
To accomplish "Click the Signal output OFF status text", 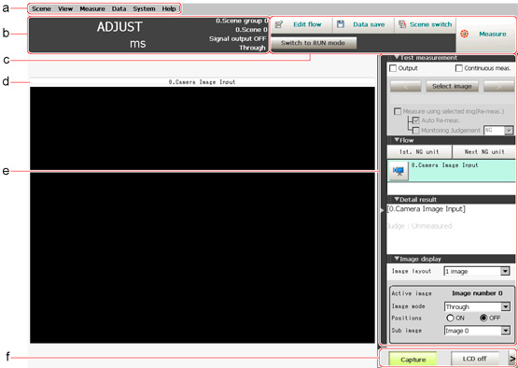I will [x=237, y=38].
